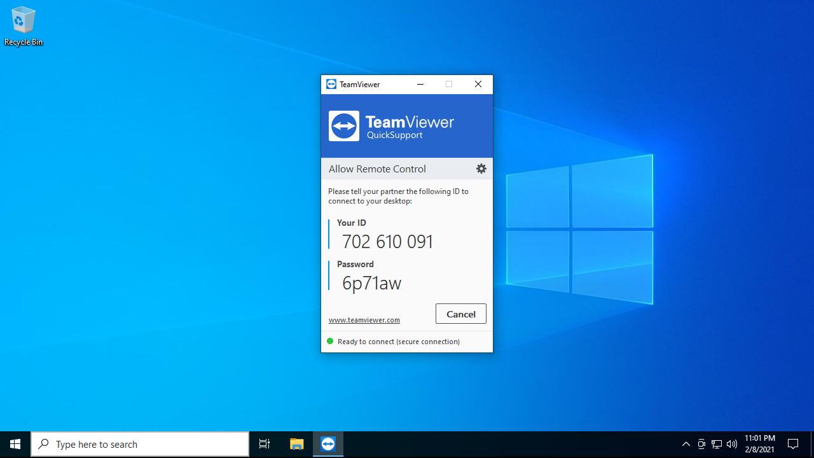Click the password text 6p71aw
This screenshot has width=814, height=458.
371,283
